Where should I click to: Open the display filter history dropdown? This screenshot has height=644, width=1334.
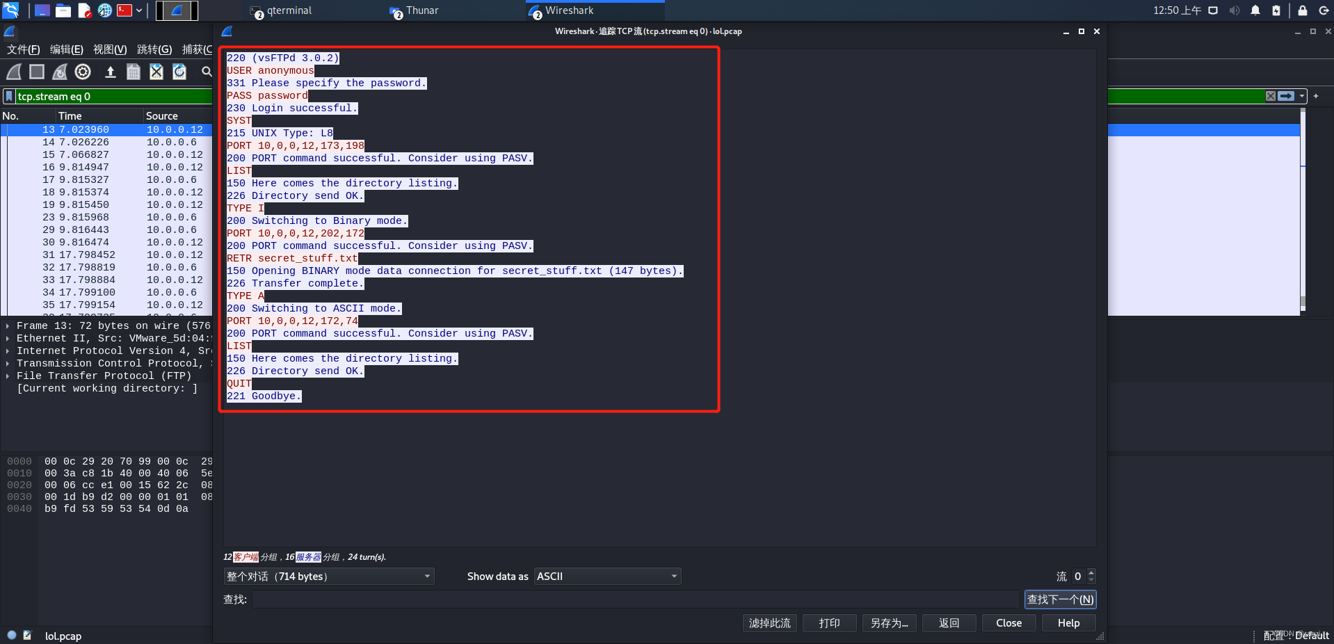pos(1302,96)
